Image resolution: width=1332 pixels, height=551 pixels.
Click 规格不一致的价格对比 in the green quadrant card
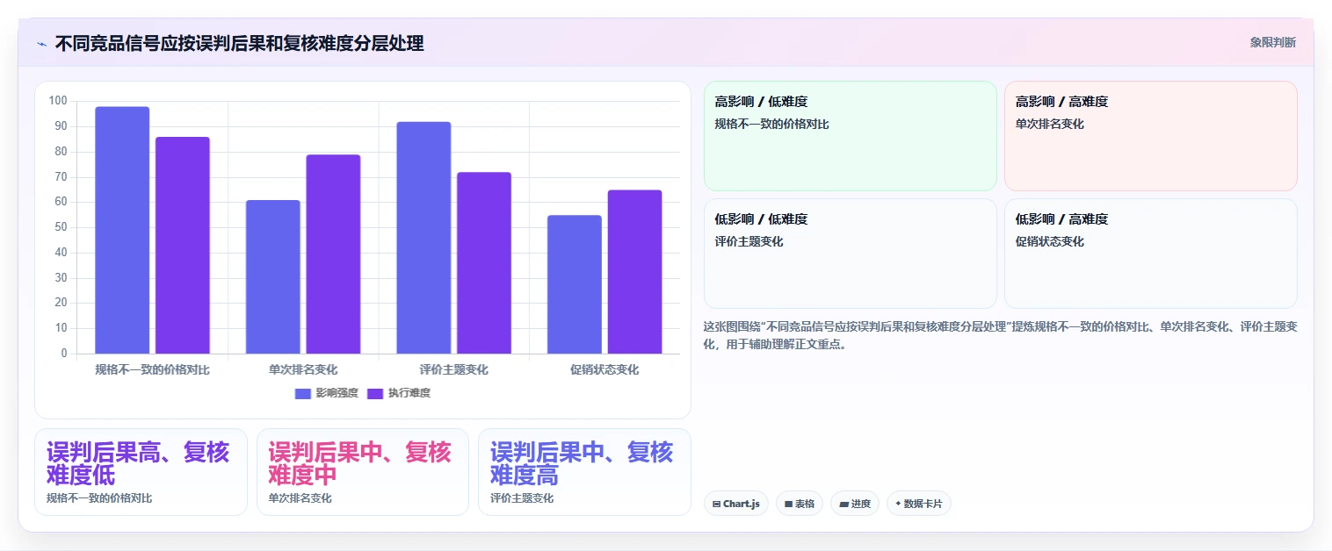772,125
